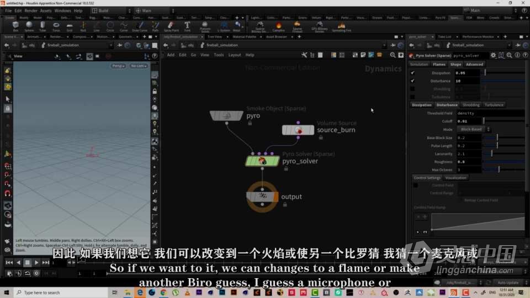The width and height of the screenshot is (530, 298).
Task: Click the pyro smoke object node
Action: [226, 115]
